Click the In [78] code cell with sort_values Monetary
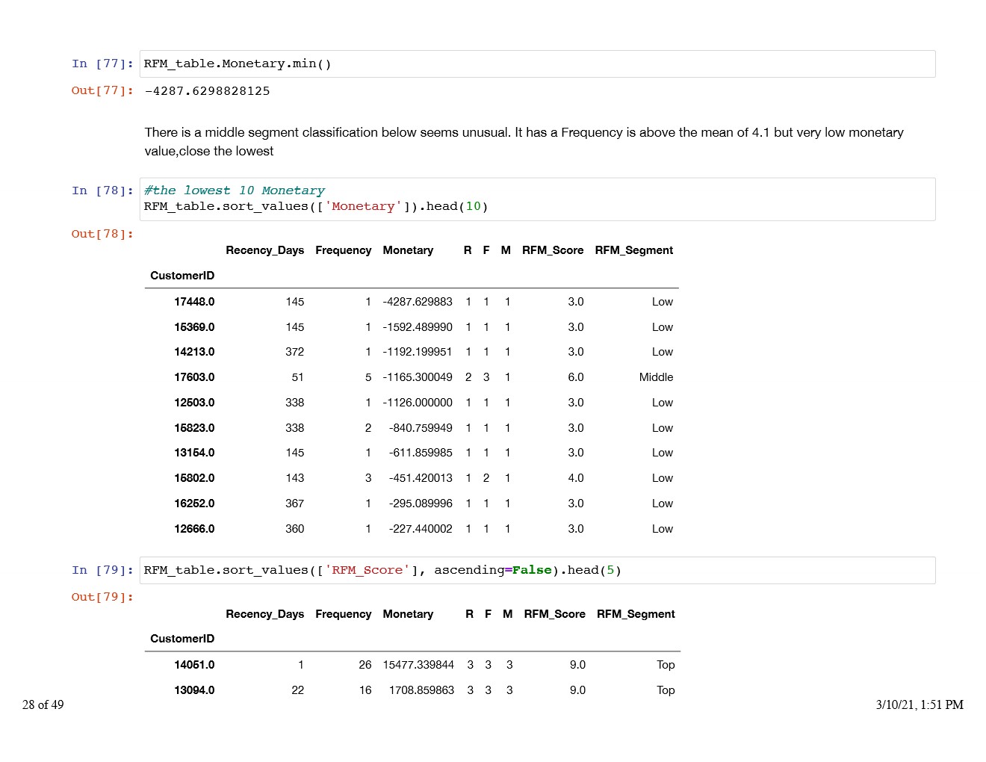 536,199
